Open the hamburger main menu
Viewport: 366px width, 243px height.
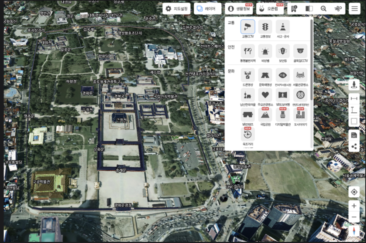354,9
